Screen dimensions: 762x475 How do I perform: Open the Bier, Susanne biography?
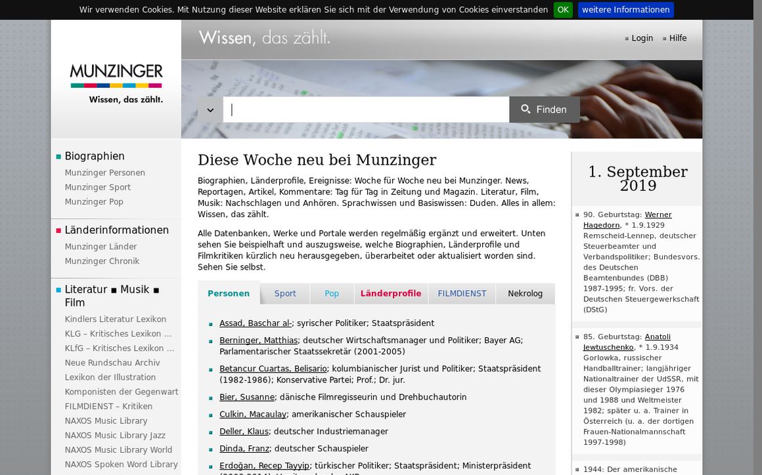point(247,398)
